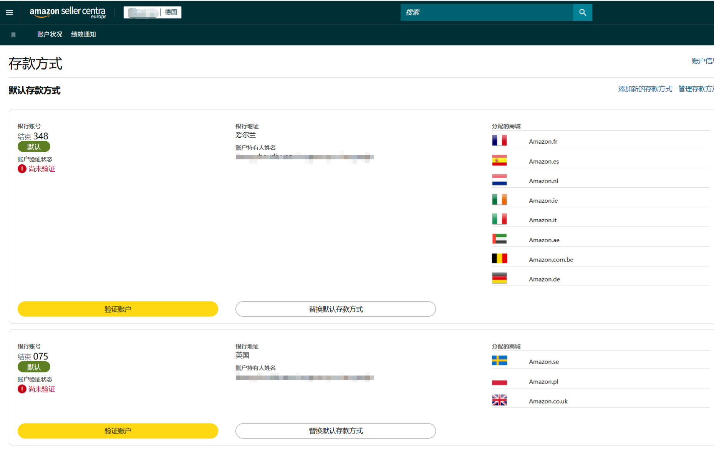Click the United Kingdom flag icon
This screenshot has height=460, width=714.
[499, 400]
